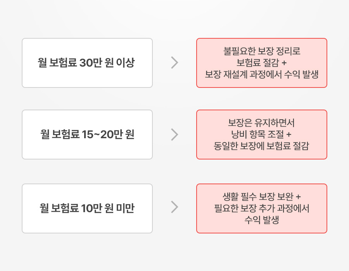Click the arrow beside 월 보험료 10만 원 미만
The image size is (349, 271).
tap(174, 207)
